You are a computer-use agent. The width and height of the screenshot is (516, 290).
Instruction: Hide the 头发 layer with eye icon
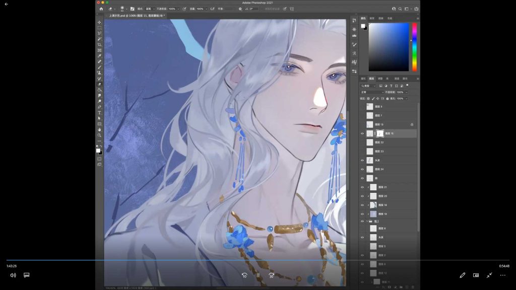coord(362,160)
